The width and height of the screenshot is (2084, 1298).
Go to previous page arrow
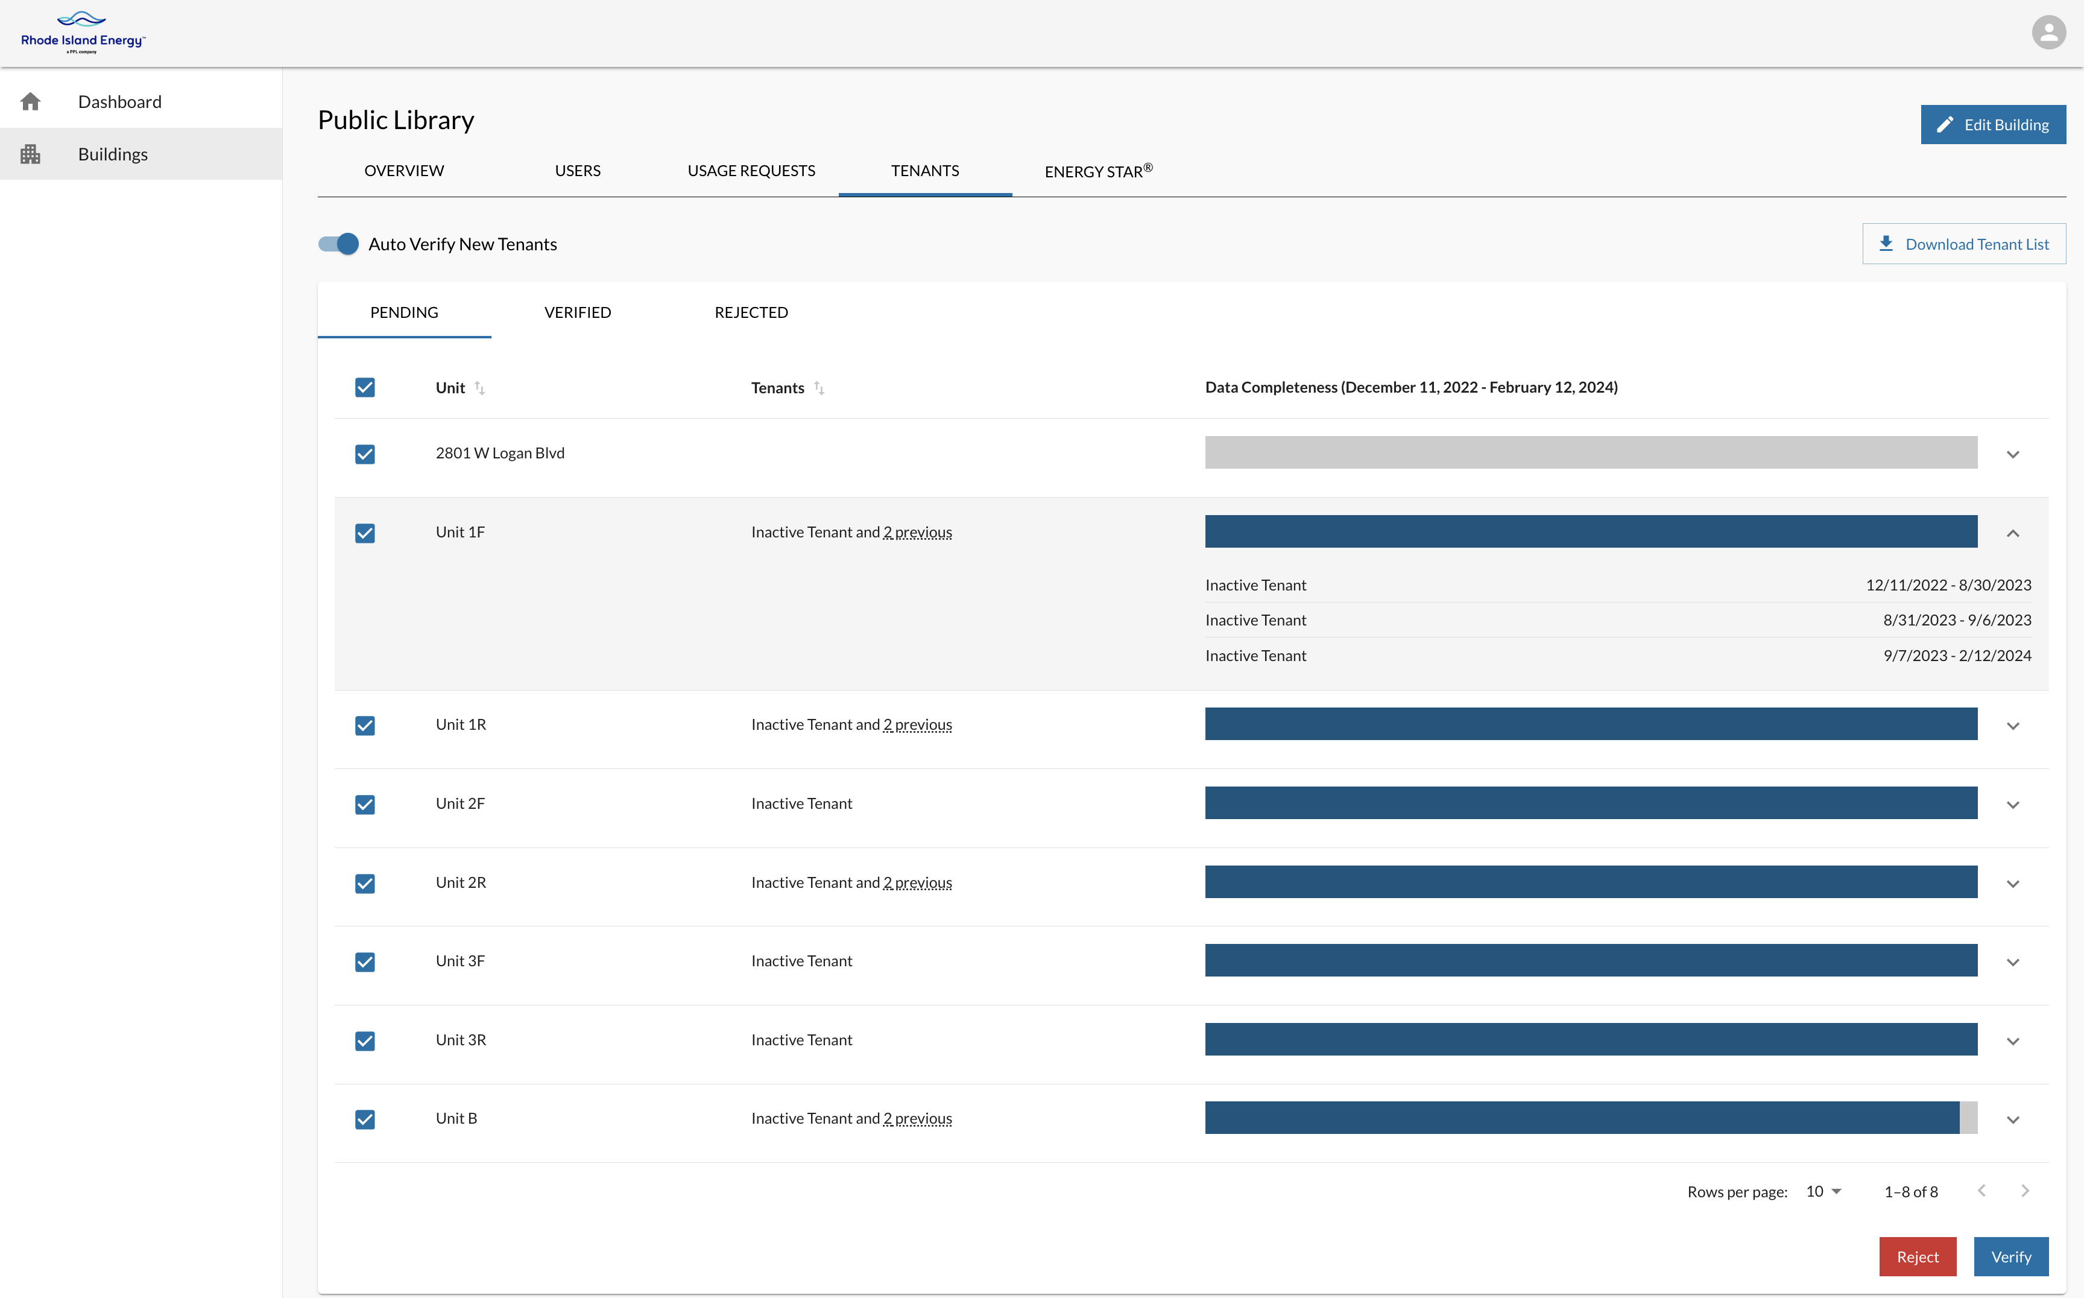pyautogui.click(x=1982, y=1191)
